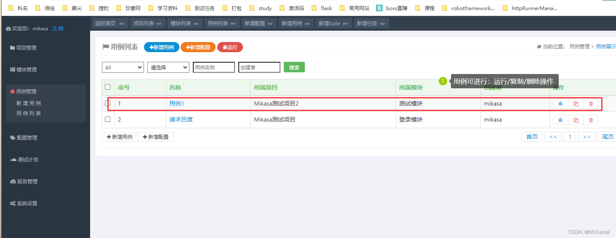Expand 模块管理 in the sidebar

point(24,70)
